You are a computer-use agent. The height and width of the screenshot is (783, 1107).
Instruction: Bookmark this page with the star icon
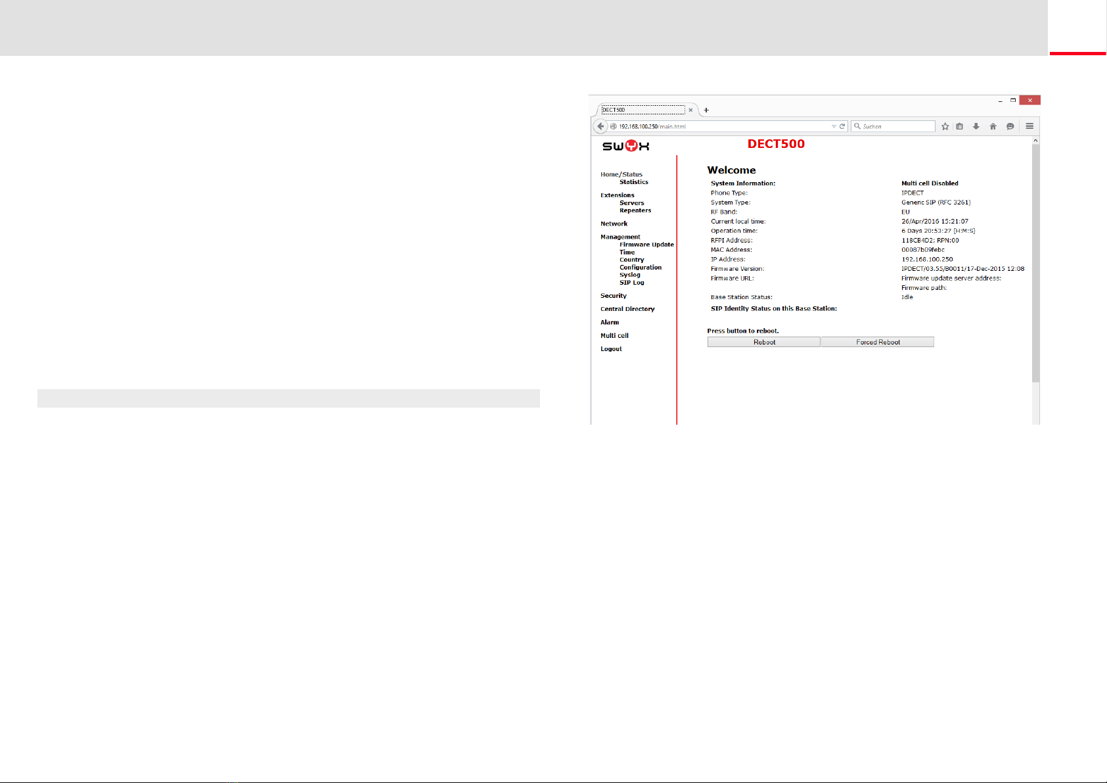945,126
